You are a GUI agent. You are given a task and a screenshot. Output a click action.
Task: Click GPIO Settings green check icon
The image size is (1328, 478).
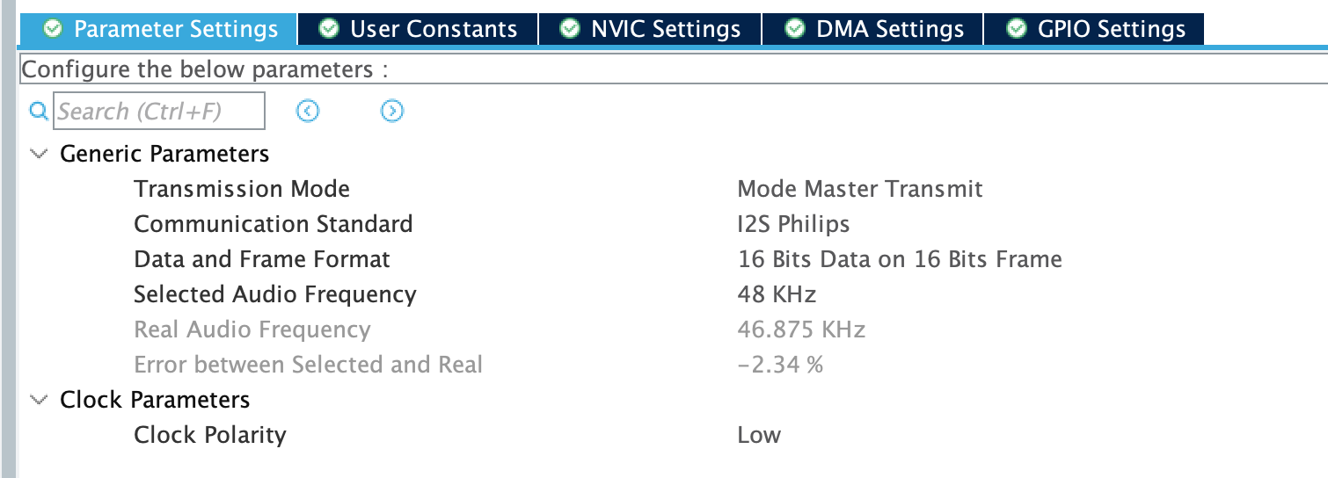(x=1018, y=29)
